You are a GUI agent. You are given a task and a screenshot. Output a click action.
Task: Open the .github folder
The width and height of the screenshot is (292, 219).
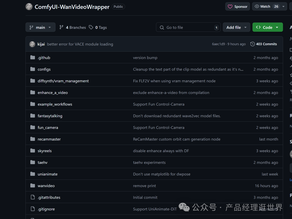(x=44, y=58)
